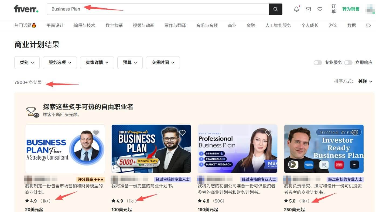Favorite the Investor Ready gig heart
Image resolution: width=376 pixels, height=212 pixels.
tap(355, 133)
